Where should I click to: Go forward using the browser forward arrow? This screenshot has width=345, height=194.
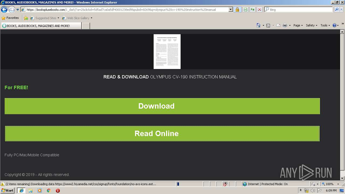point(12,10)
